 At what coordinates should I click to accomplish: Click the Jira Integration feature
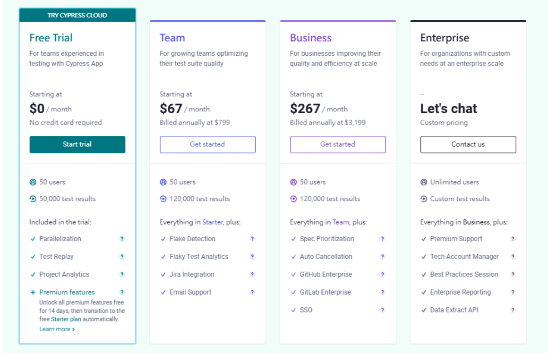pos(192,275)
